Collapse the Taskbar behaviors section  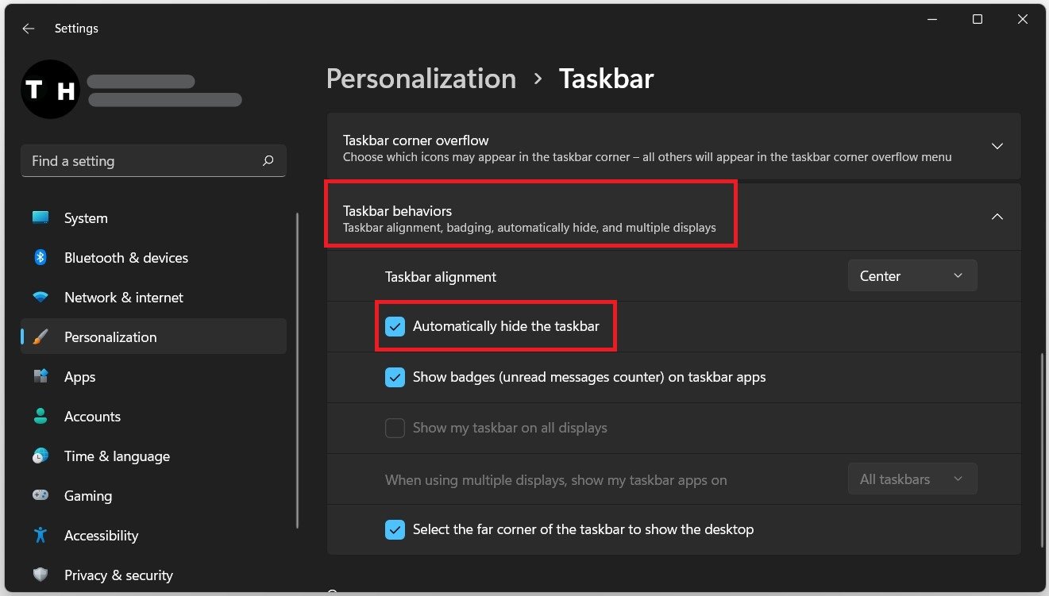997,217
